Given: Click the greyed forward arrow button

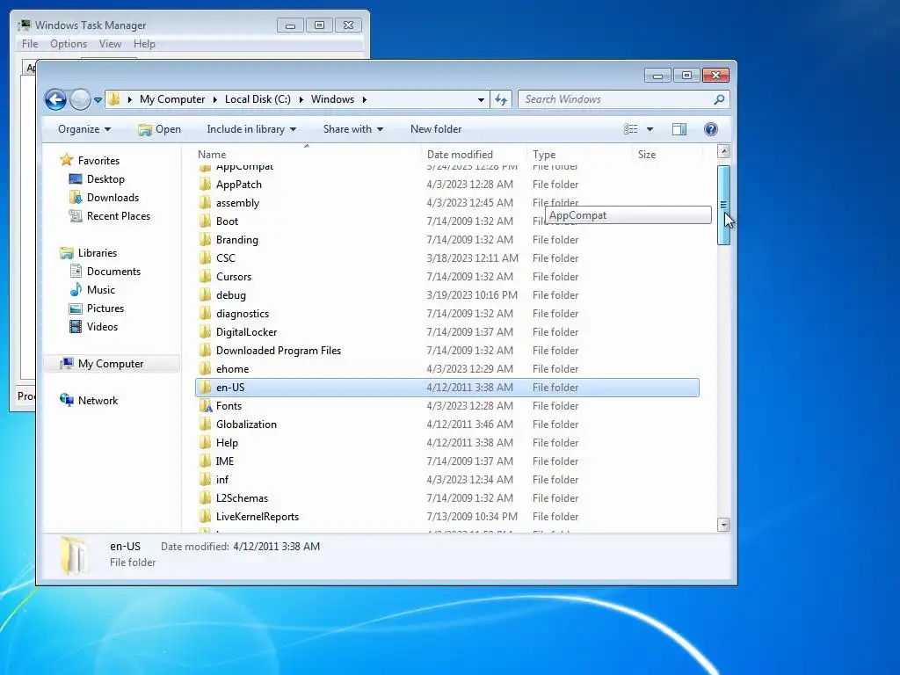Looking at the screenshot, I should pyautogui.click(x=80, y=100).
